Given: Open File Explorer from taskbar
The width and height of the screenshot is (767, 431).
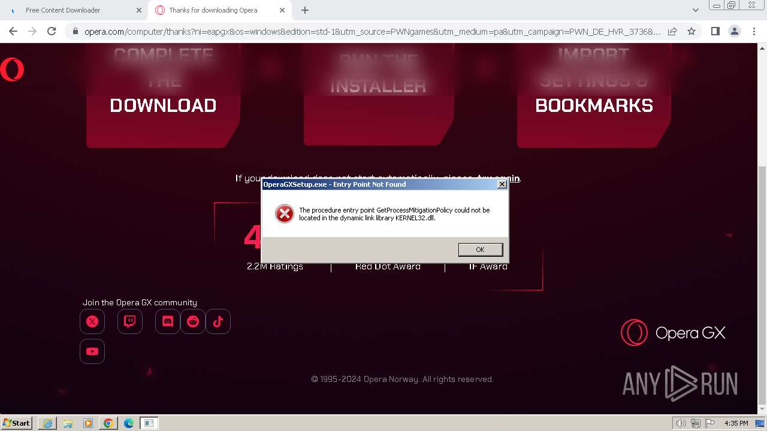Looking at the screenshot, I should point(68,423).
